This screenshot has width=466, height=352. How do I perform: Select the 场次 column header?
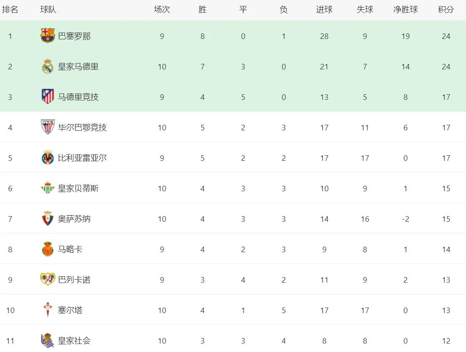162,9
